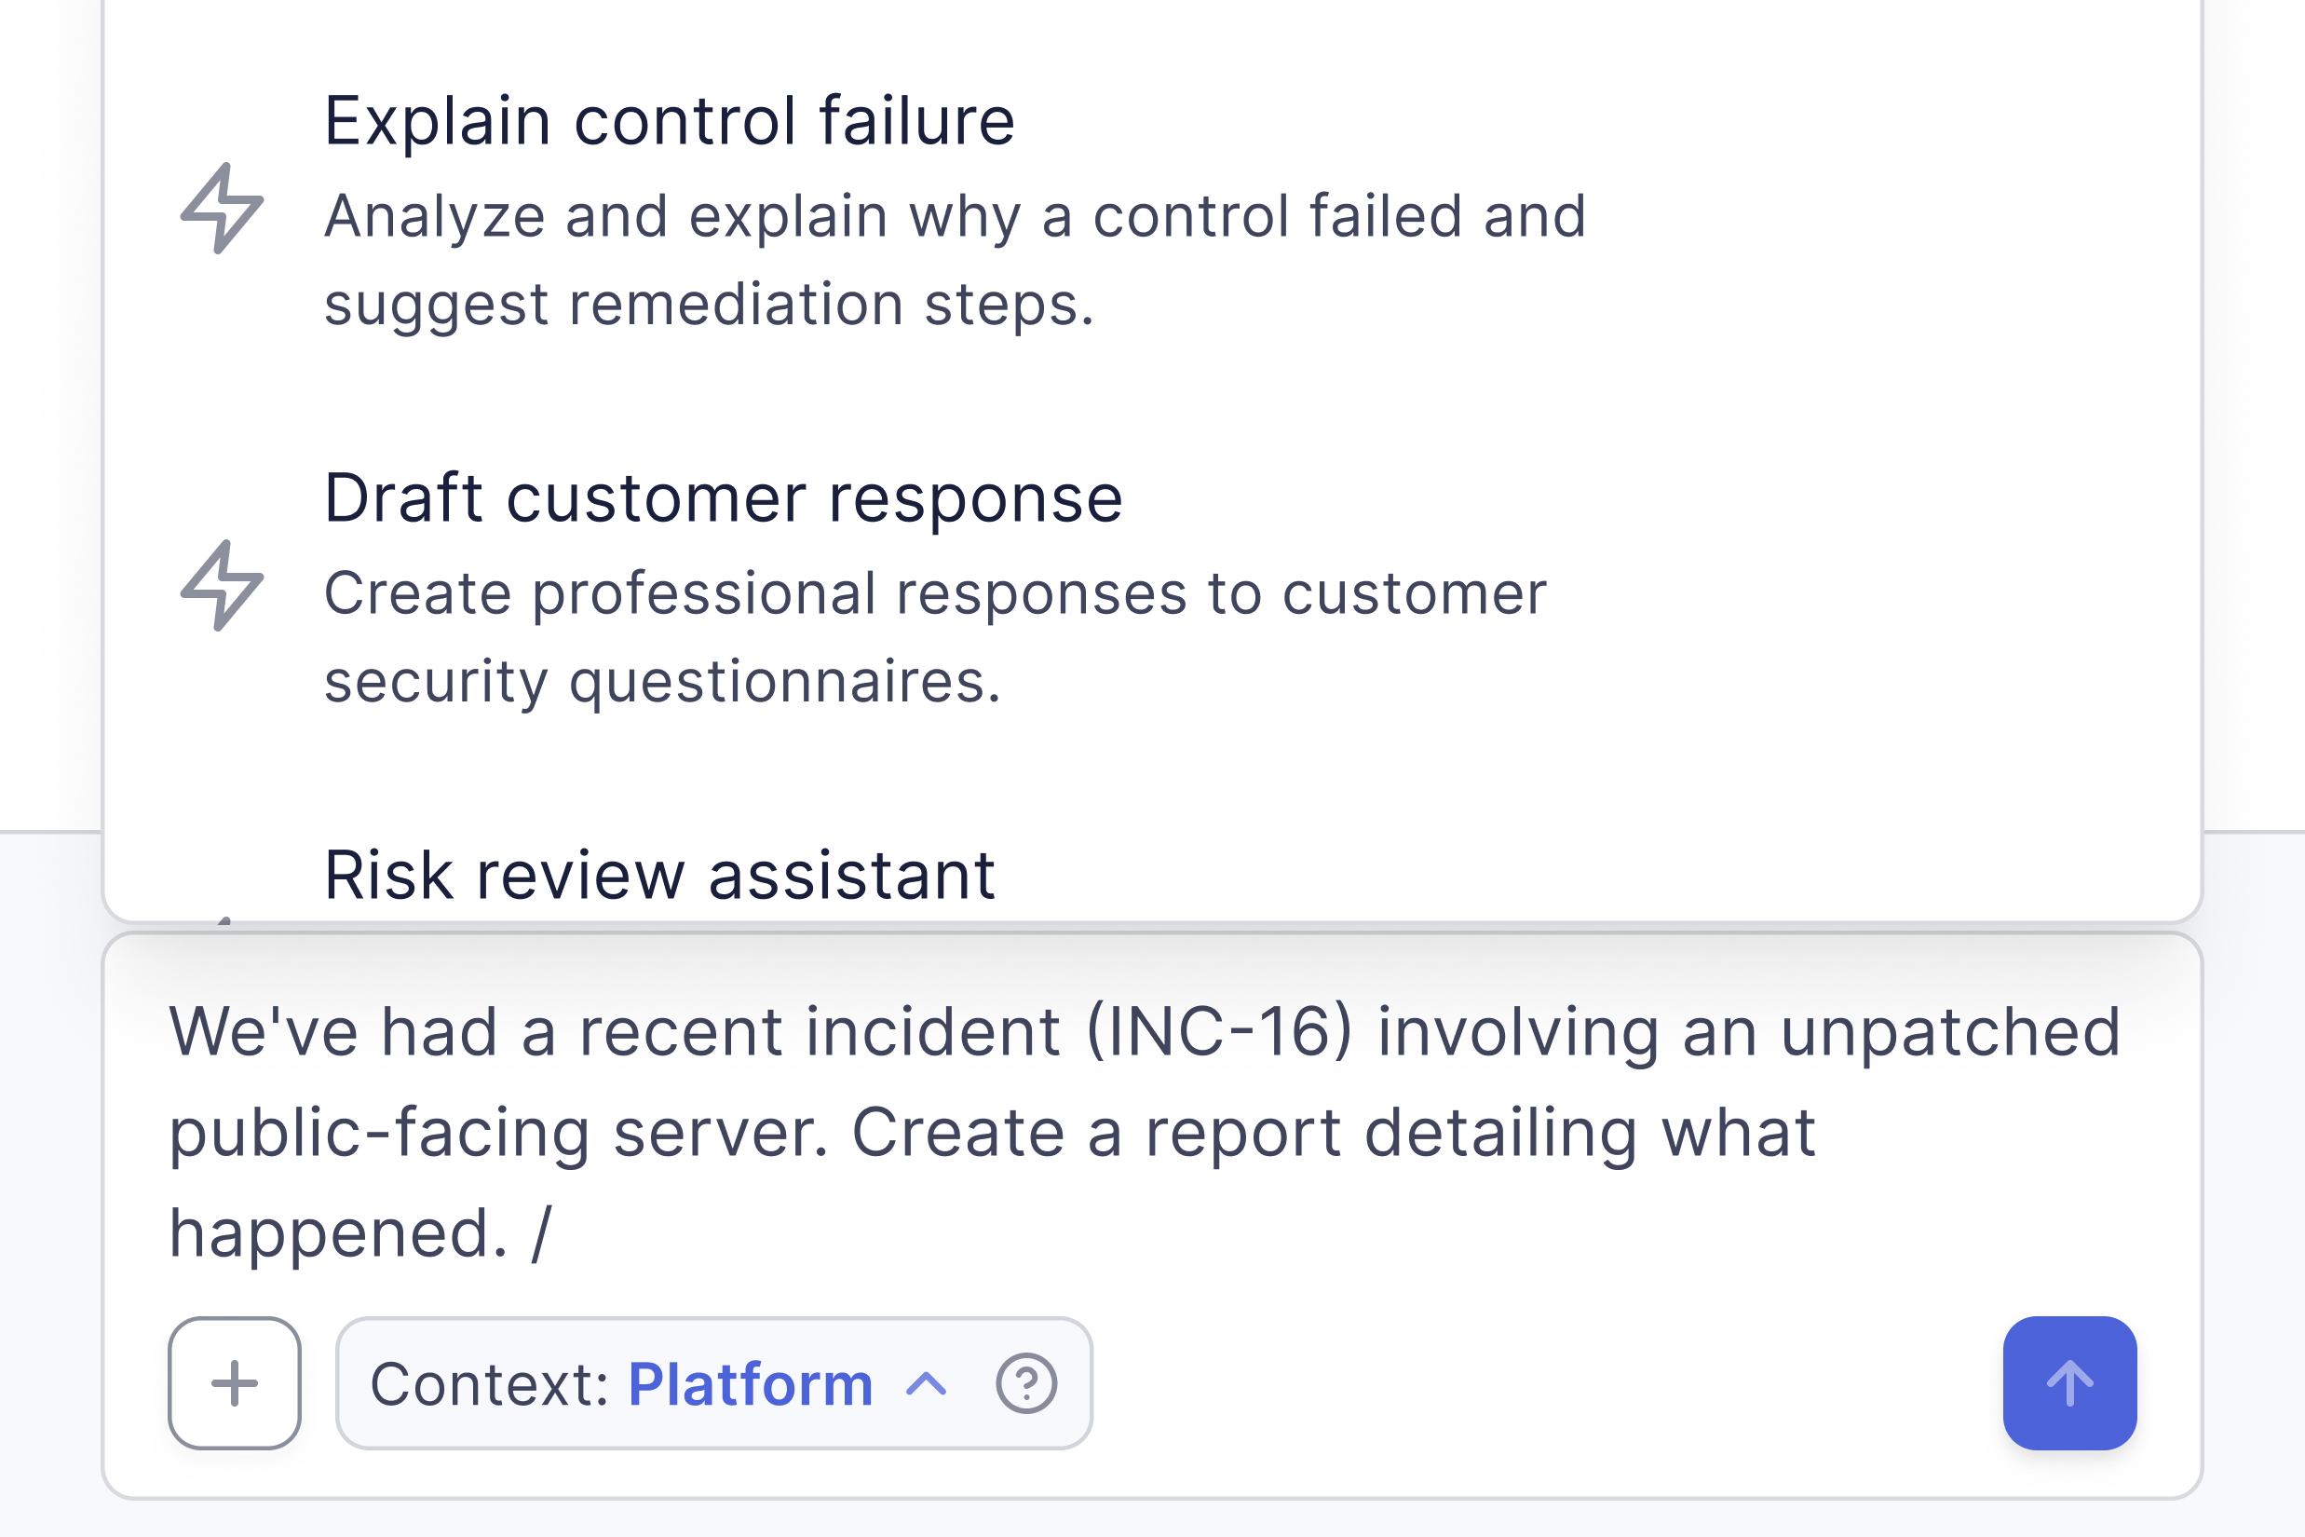Open the Context: Platform selector
This screenshot has height=1537, width=2305.
pyautogui.click(x=713, y=1384)
